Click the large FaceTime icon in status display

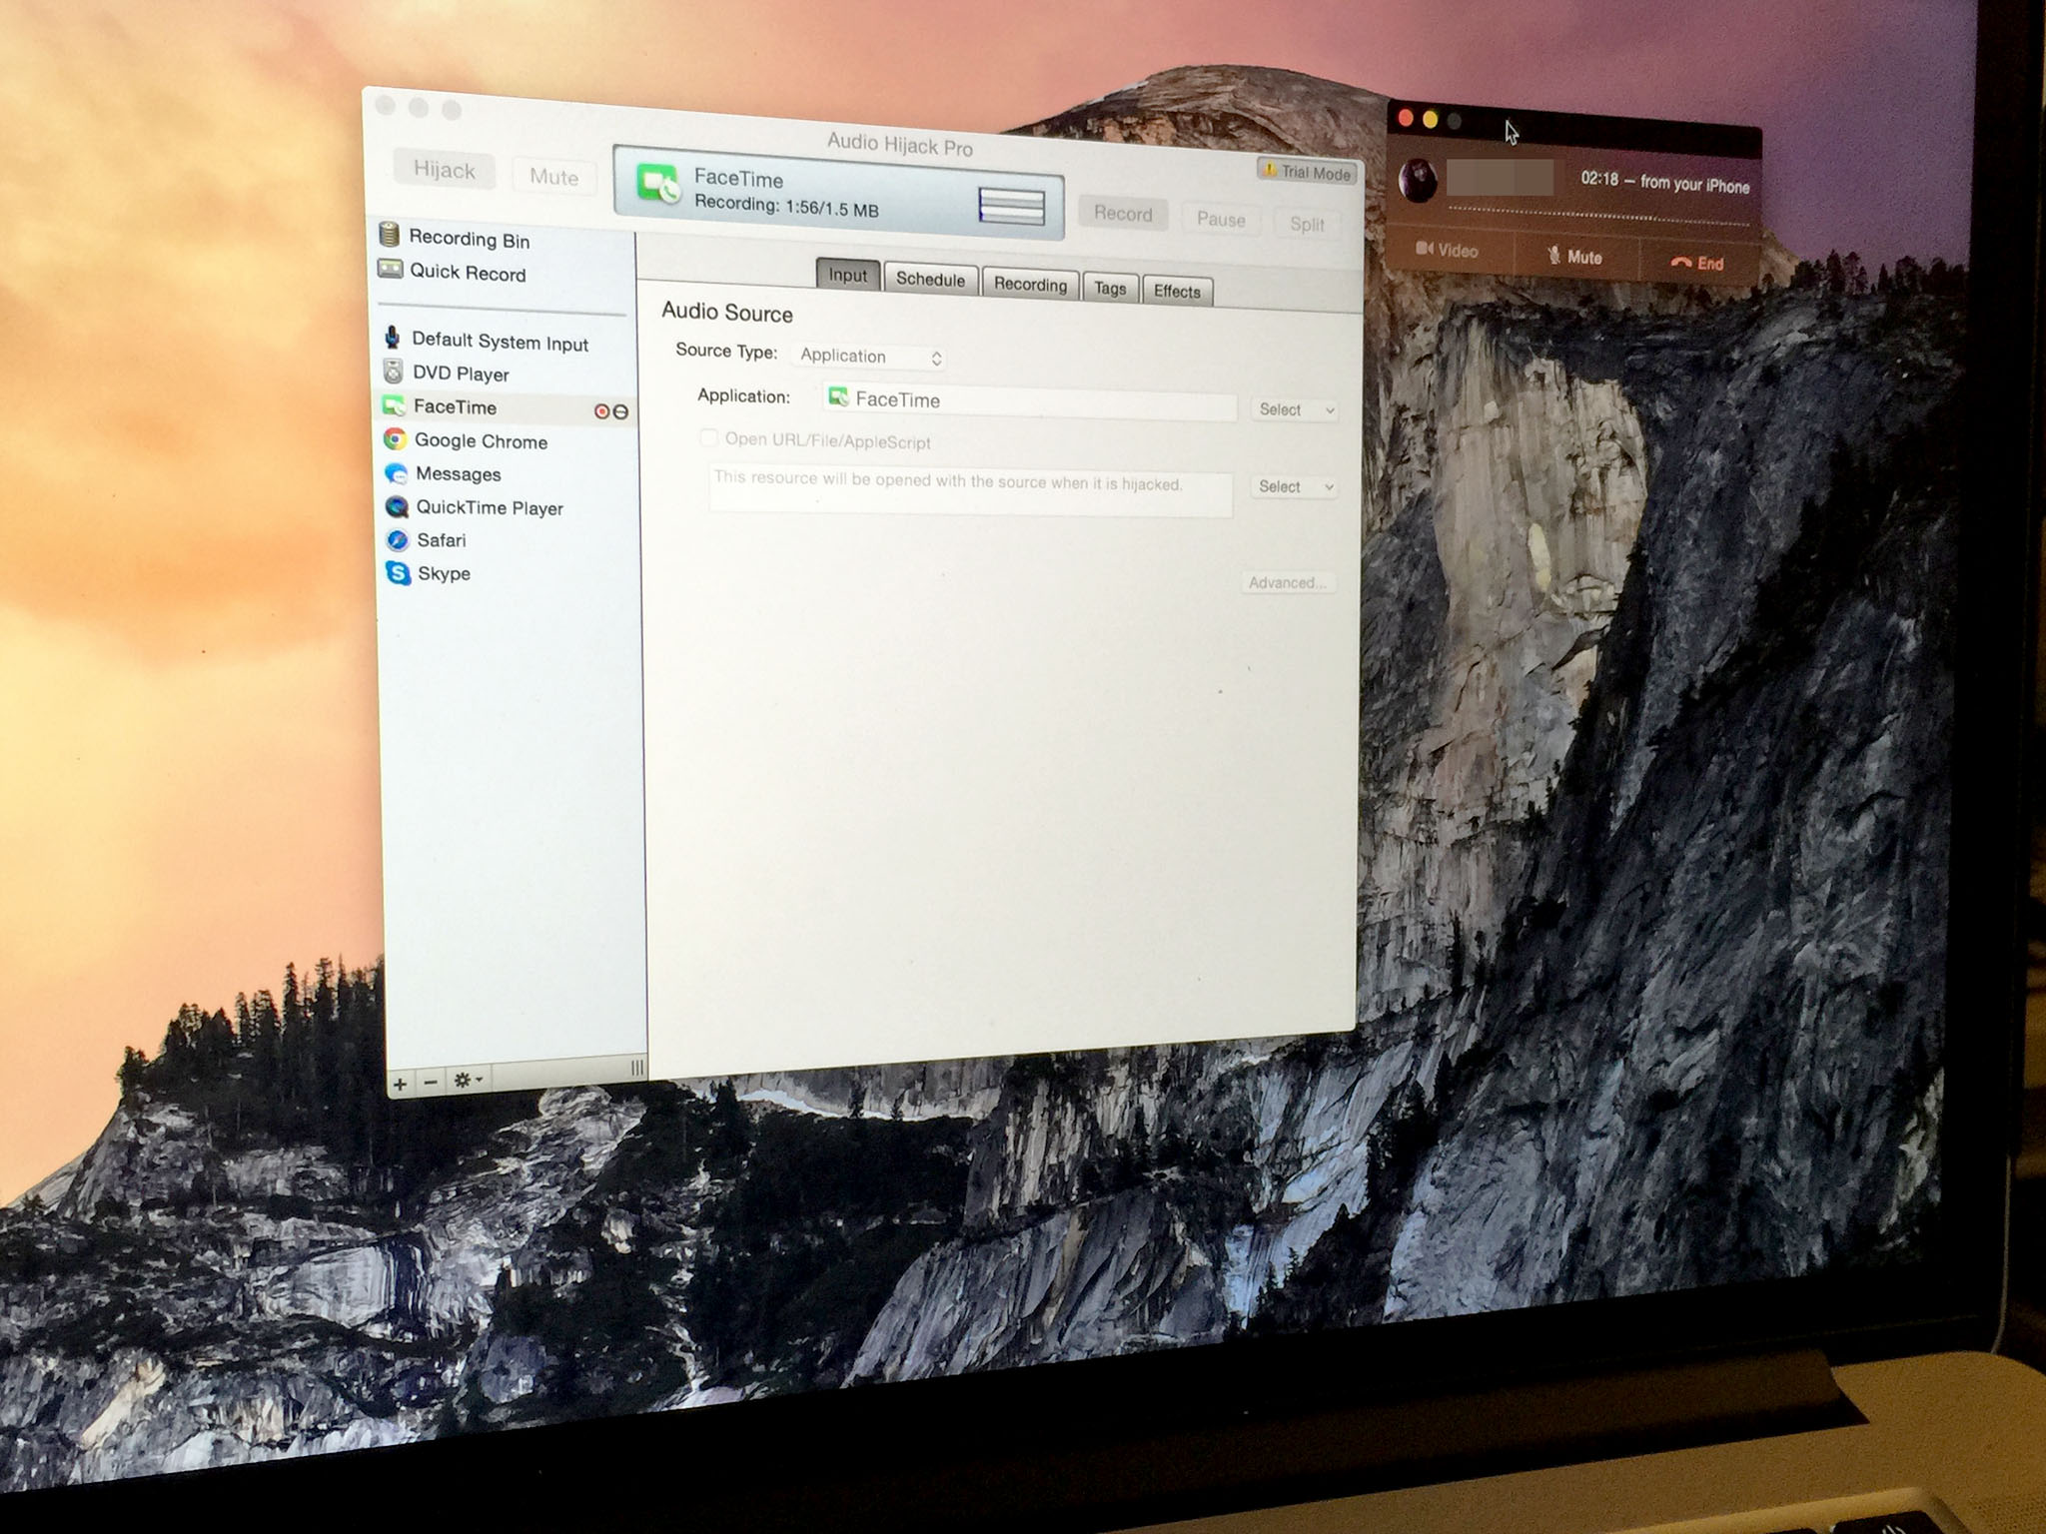(659, 184)
